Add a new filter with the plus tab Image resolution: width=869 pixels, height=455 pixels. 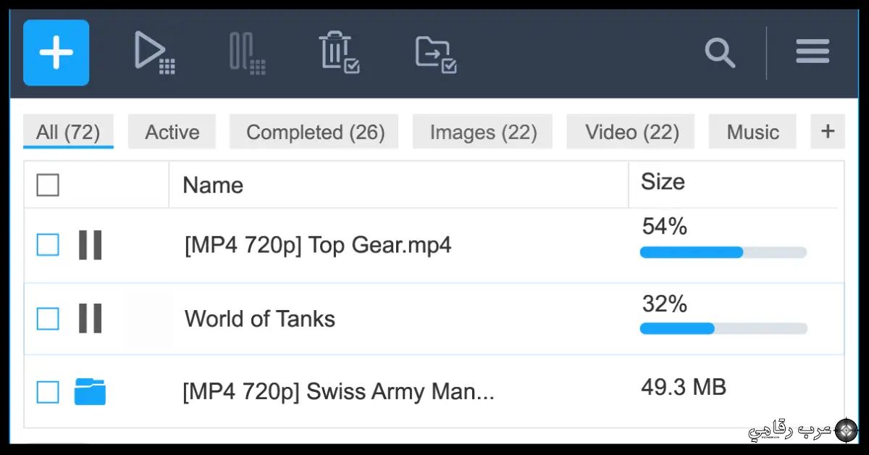[x=827, y=131]
